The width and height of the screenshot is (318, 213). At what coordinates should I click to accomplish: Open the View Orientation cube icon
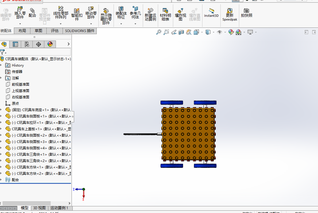(196, 32)
